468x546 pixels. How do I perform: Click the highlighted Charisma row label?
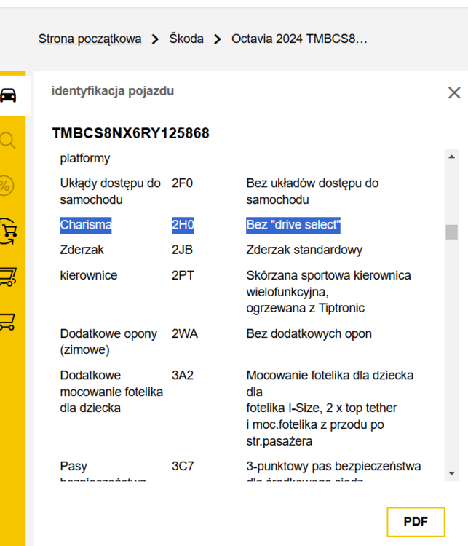coord(86,225)
